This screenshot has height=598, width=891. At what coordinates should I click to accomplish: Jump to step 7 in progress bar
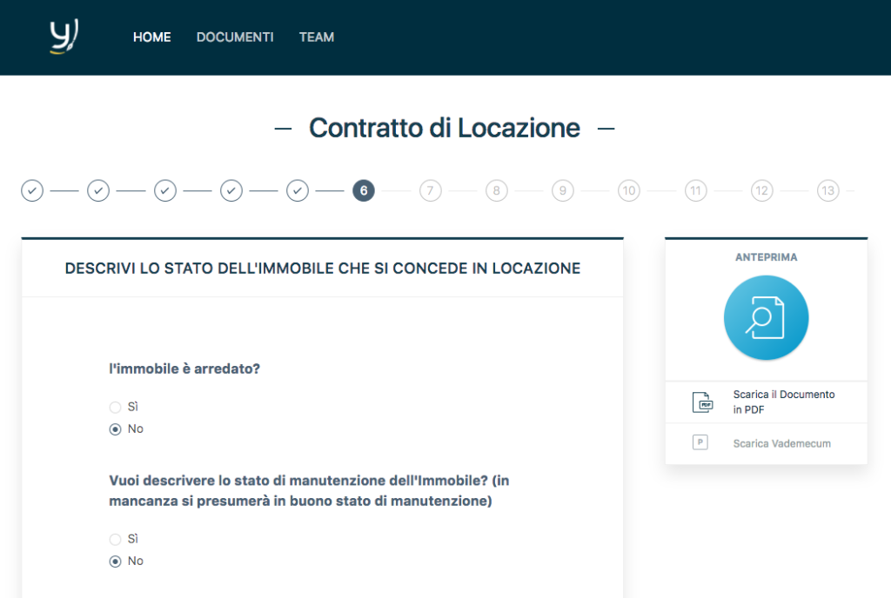(x=430, y=190)
